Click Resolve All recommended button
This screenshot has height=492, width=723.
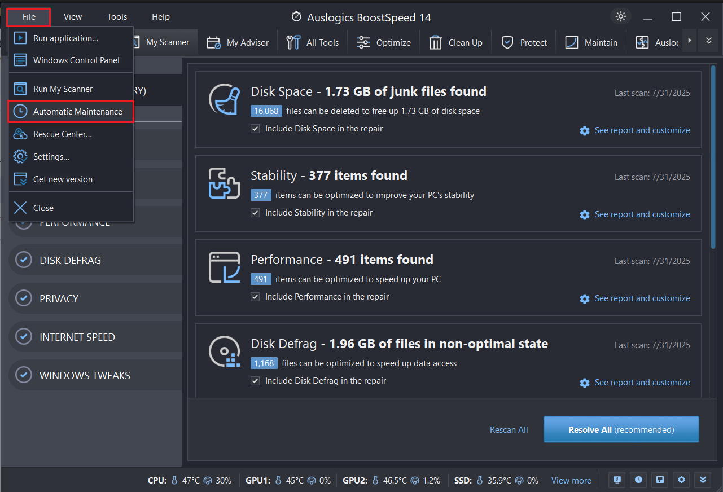point(620,429)
